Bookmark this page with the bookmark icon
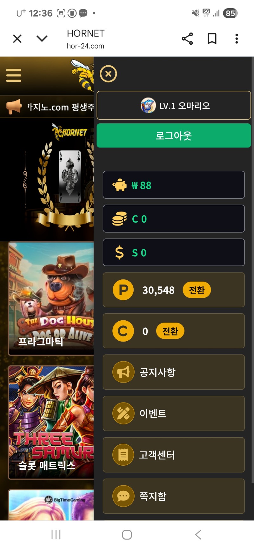This screenshot has height=550, width=254. (x=212, y=39)
